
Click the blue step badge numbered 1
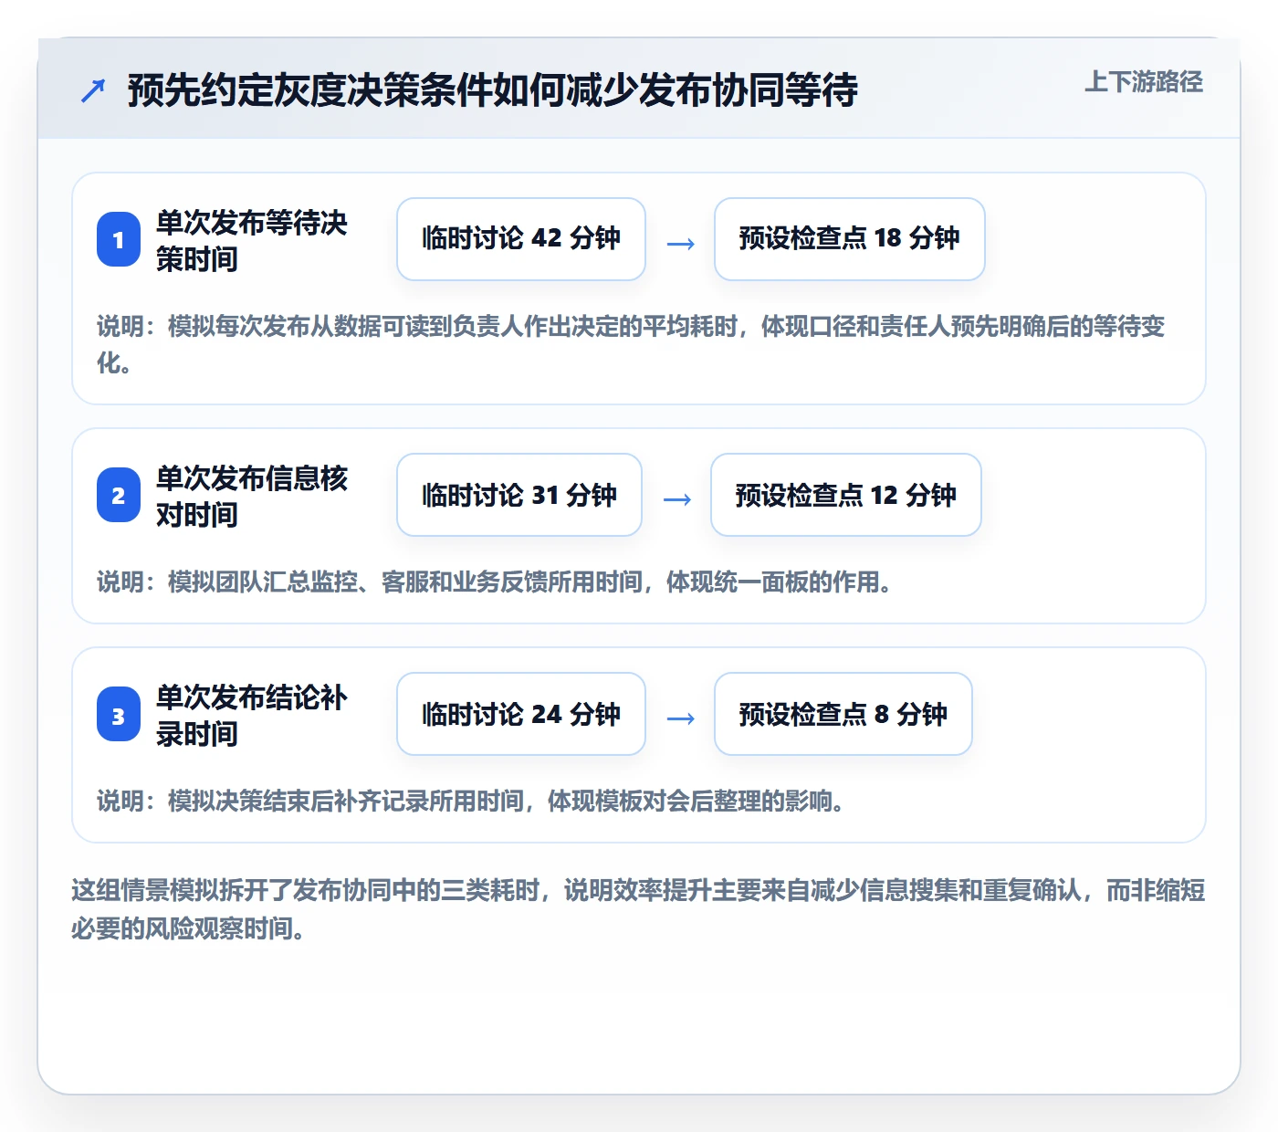pos(119,239)
